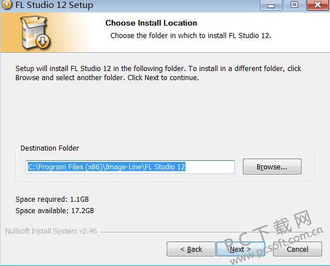Click the Nullsoft Install System v2.46 label
The image size is (330, 266).
[51, 231]
